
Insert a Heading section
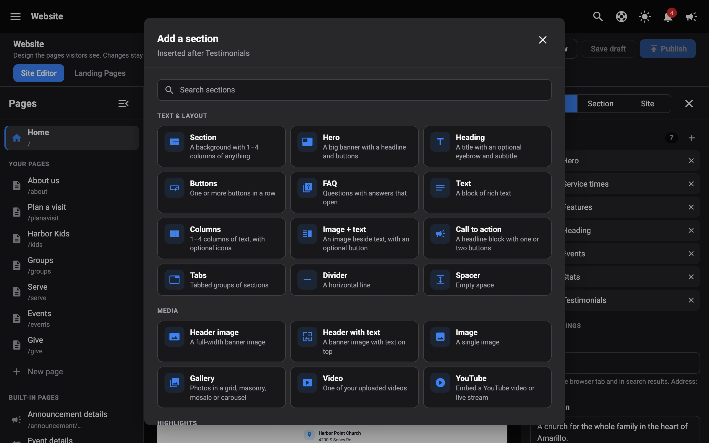point(487,146)
